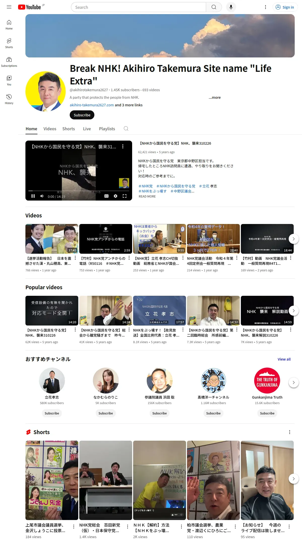Switch to the Shorts channel tab
Viewport: 302px width, 550px height.
68,129
